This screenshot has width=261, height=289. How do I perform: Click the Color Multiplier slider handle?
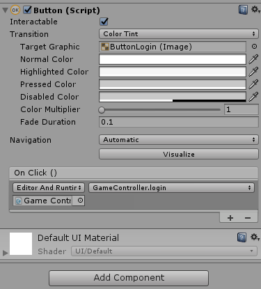click(102, 110)
